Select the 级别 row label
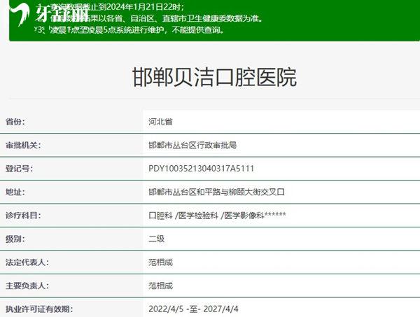 15,239
